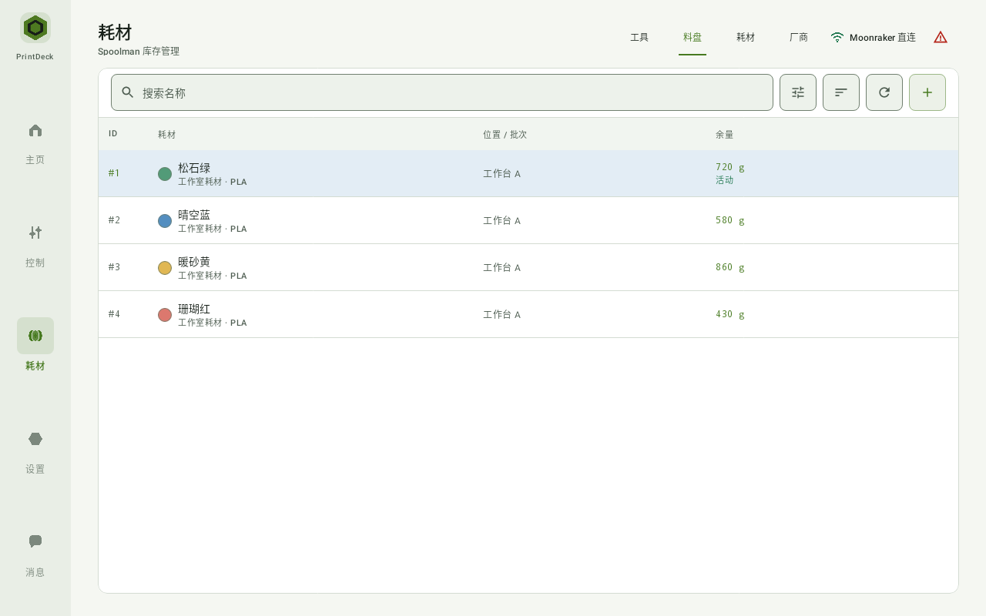986x616 pixels.
Task: Click the 松石绿 green color swatch
Action: point(165,174)
